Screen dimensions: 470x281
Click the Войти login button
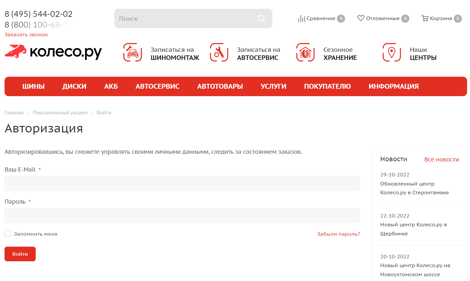(x=20, y=254)
